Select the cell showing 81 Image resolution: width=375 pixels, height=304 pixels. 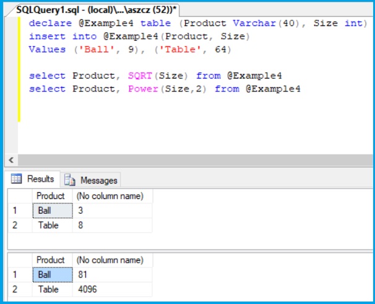(x=112, y=274)
